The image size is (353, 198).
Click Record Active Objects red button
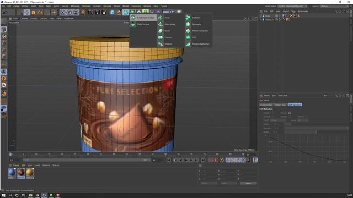tap(215, 160)
